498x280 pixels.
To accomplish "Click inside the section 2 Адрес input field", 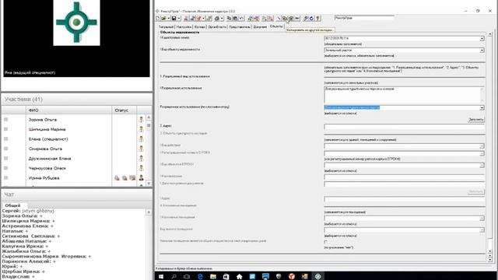I will (x=404, y=127).
